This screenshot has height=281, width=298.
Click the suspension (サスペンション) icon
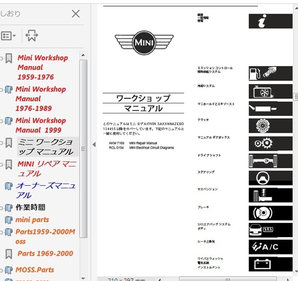tap(271, 195)
